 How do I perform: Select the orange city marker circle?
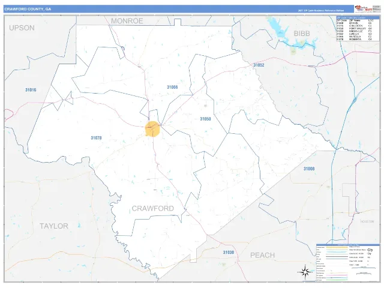tap(152, 129)
